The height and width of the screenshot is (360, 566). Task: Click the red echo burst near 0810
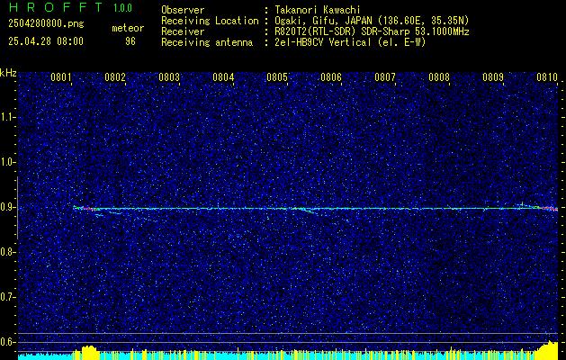(550, 208)
